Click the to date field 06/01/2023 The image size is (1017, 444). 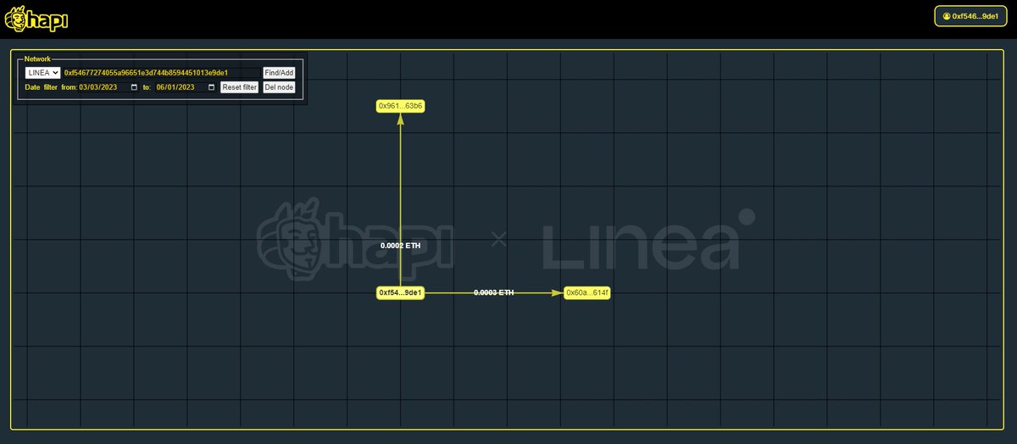pyautogui.click(x=186, y=87)
